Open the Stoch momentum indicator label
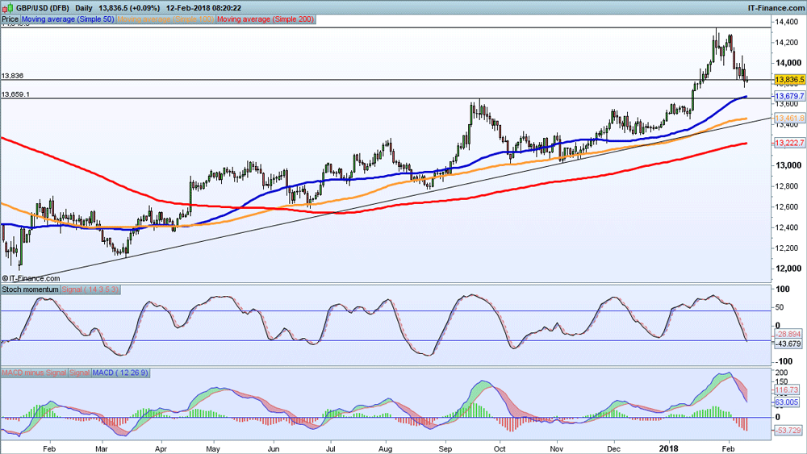Screen dimensions: 807x454 (31, 289)
